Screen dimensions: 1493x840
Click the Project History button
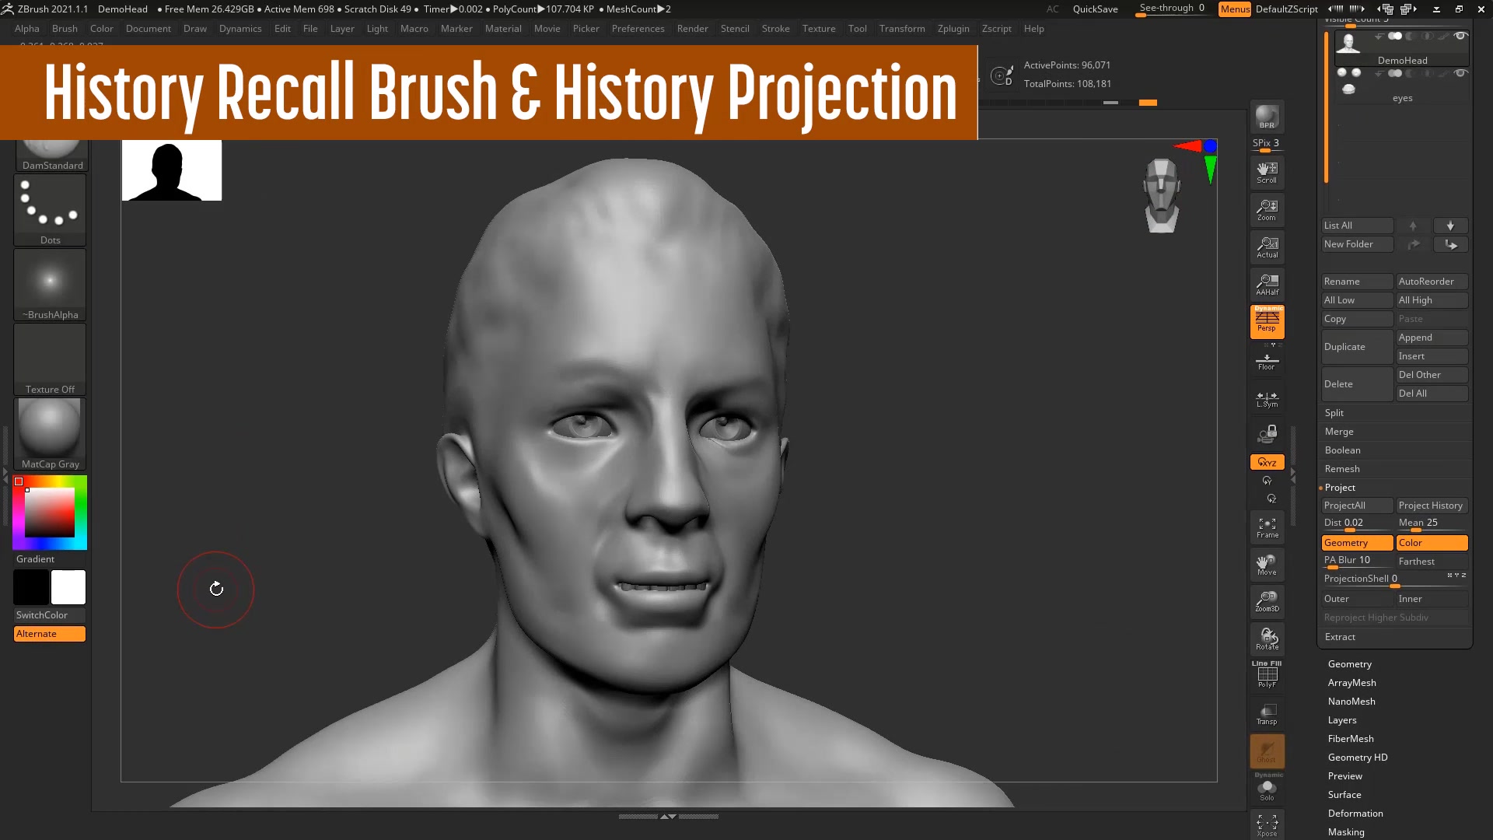tap(1430, 506)
